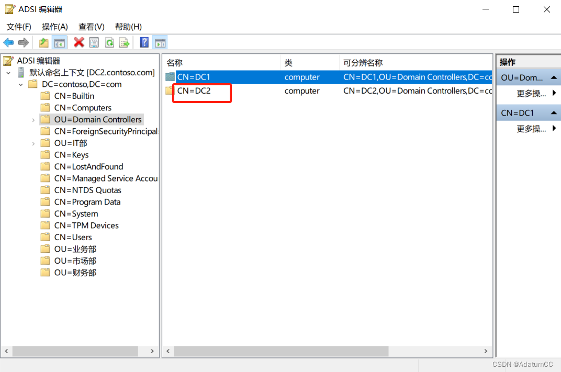Click the ADSI editor root node icon
The height and width of the screenshot is (372, 561).
9,61
